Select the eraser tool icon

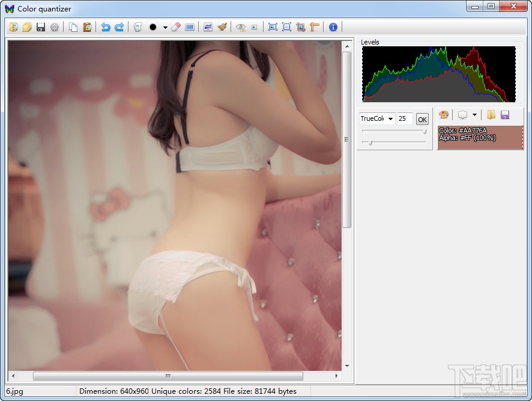(x=175, y=27)
